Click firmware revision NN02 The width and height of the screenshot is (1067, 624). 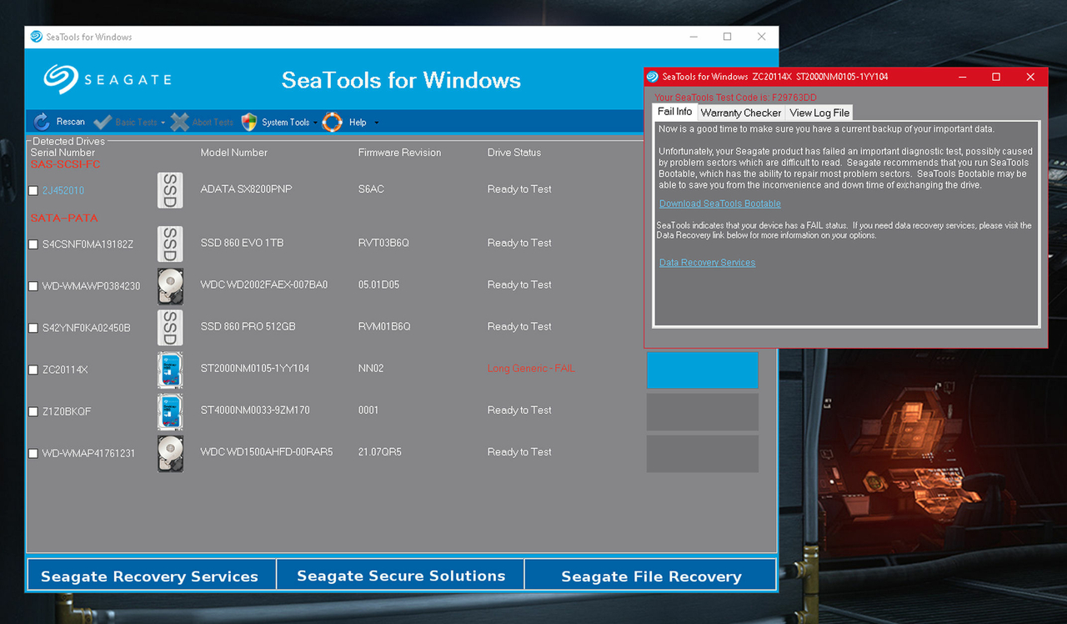coord(371,368)
